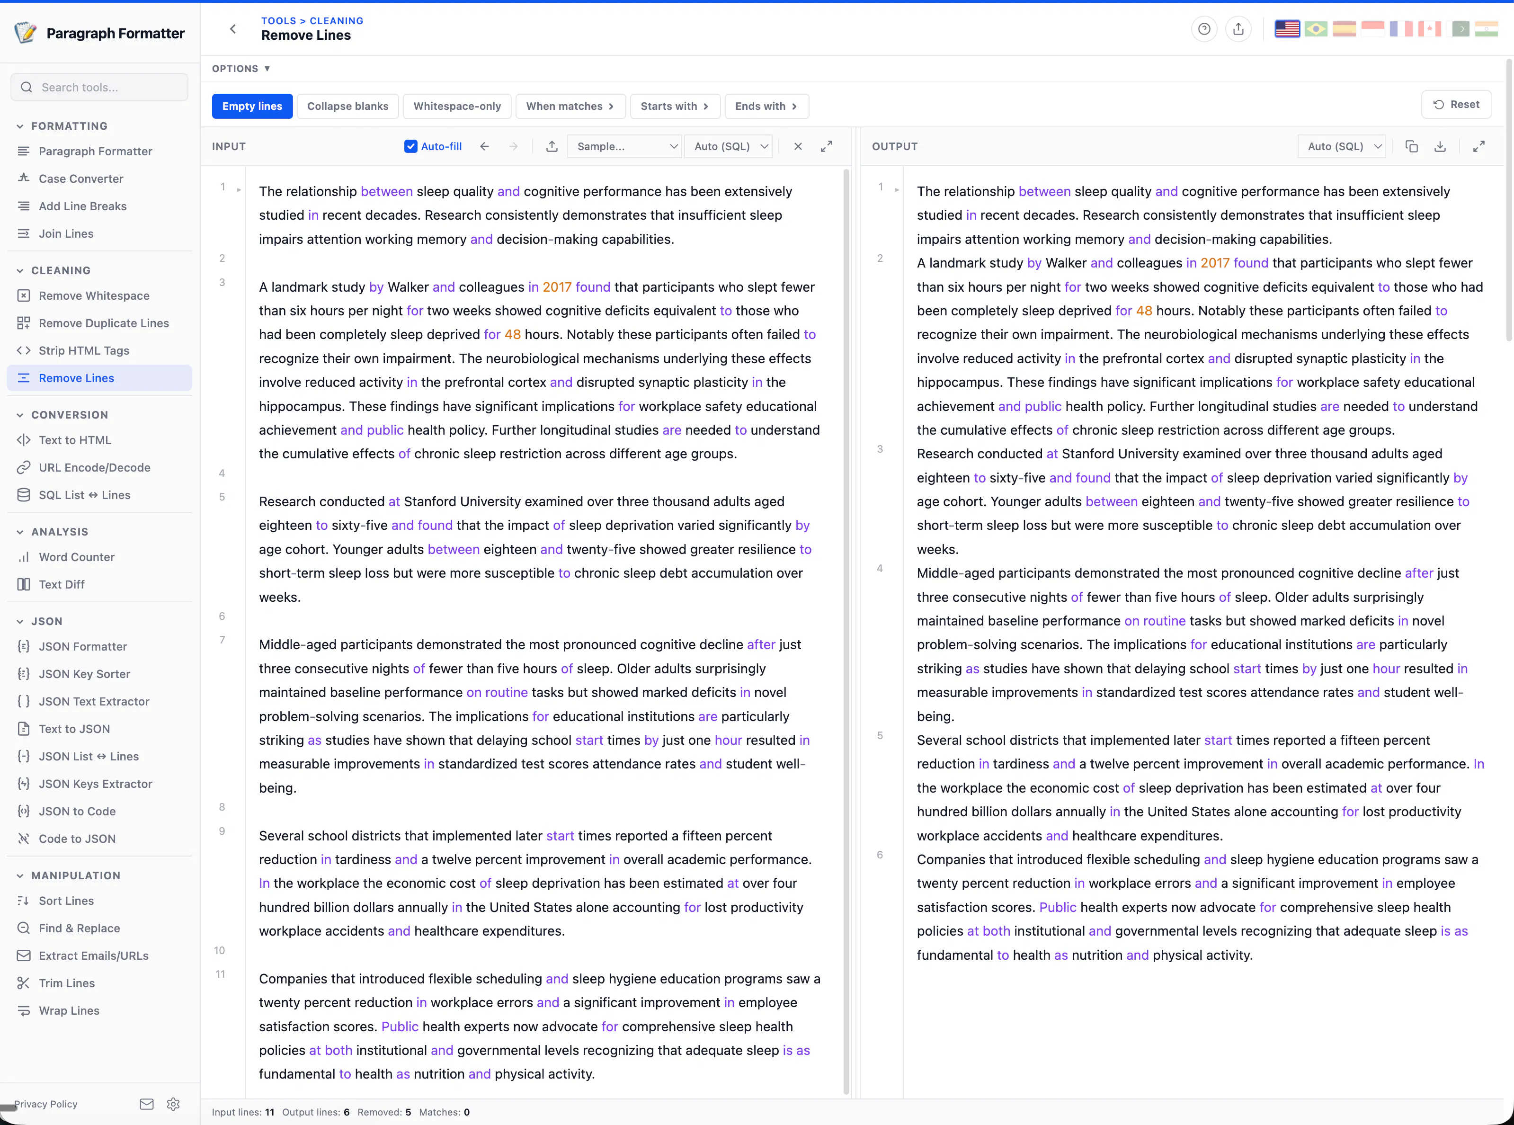The width and height of the screenshot is (1514, 1125).
Task: Enable the Collapse blanks option
Action: point(348,106)
